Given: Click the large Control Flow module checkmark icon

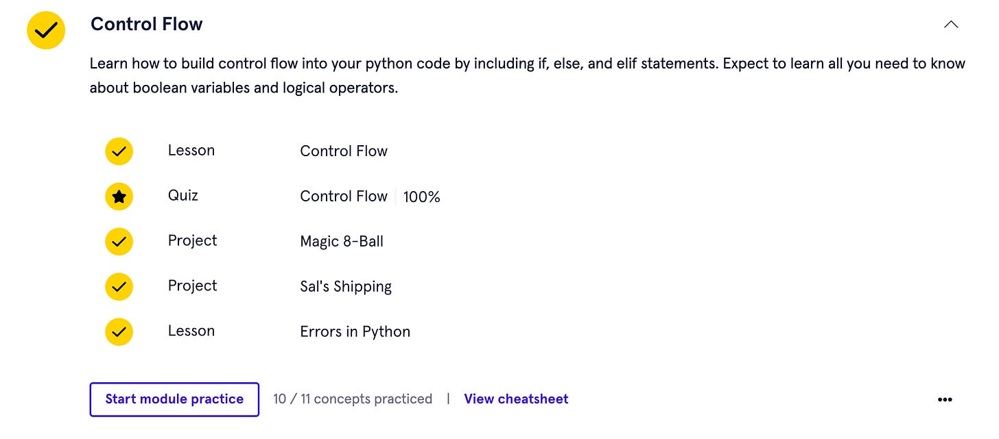Looking at the screenshot, I should [x=46, y=30].
